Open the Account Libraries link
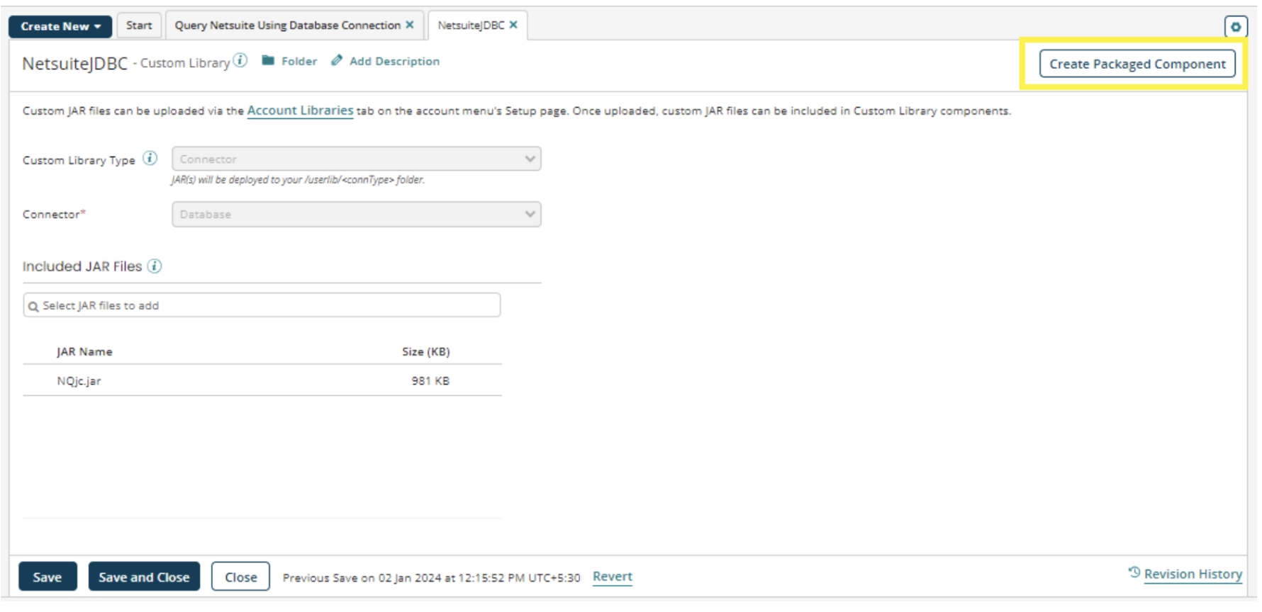 [x=300, y=110]
